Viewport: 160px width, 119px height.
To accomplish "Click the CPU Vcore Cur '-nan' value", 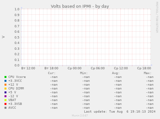I will click(54, 77).
